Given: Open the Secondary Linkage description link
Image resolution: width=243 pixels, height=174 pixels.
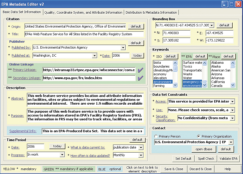Looking at the screenshot, I should click(x=27, y=78).
